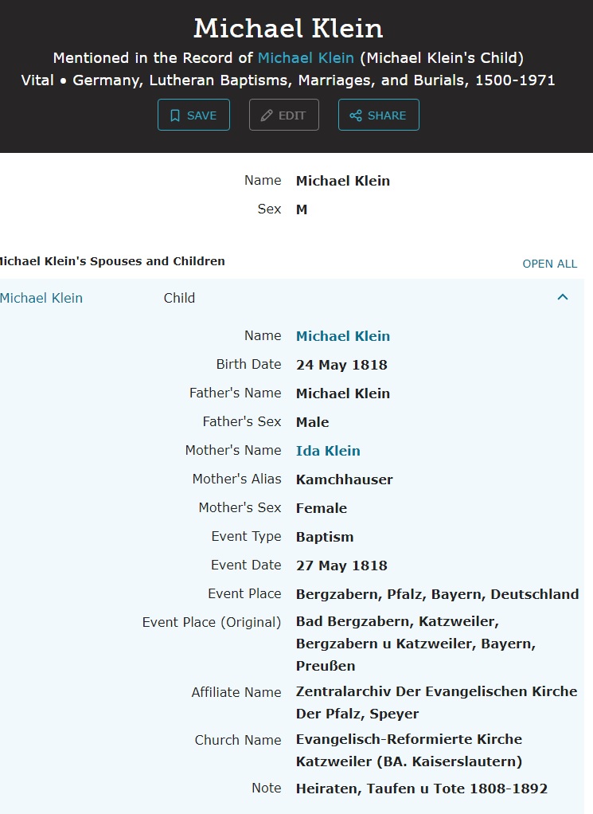
Task: Click the mother's alias Kamchhauser
Action: pos(344,479)
